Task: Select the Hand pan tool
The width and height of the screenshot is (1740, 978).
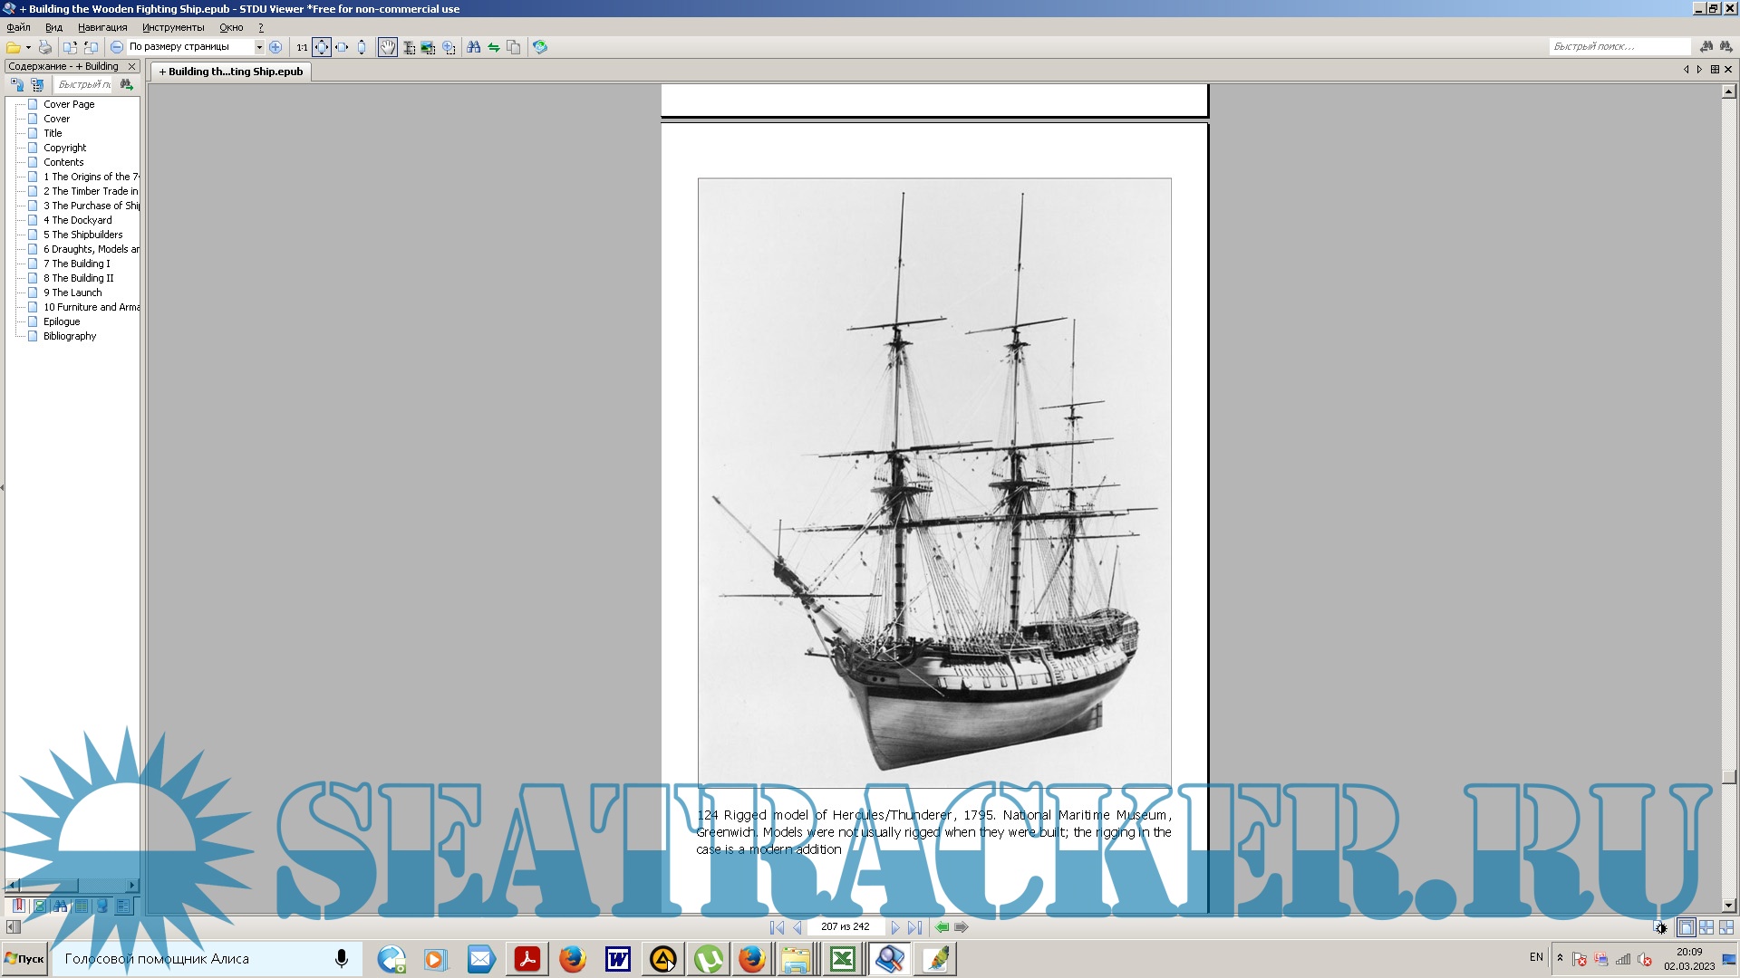Action: tap(388, 47)
